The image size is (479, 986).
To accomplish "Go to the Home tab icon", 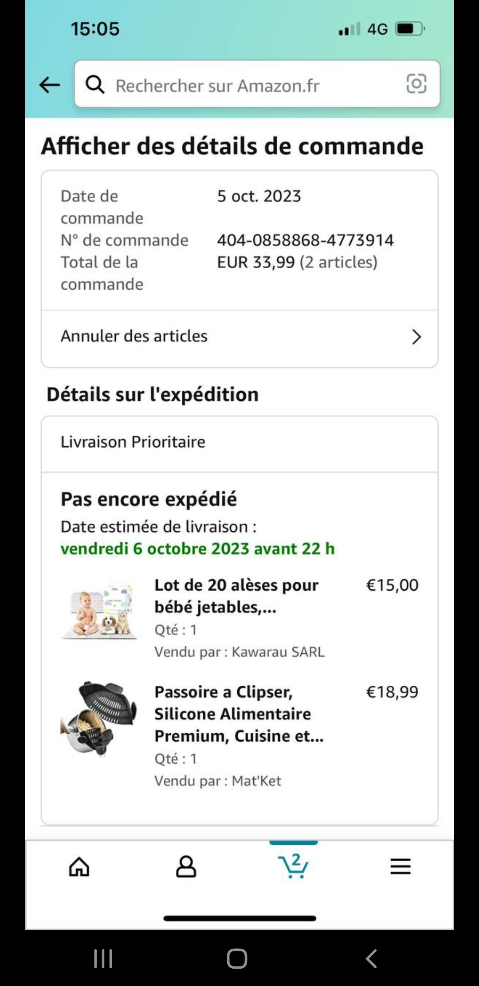I will (79, 866).
